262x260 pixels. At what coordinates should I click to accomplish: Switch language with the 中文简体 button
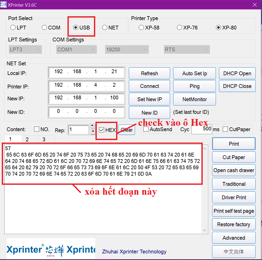tap(234, 252)
